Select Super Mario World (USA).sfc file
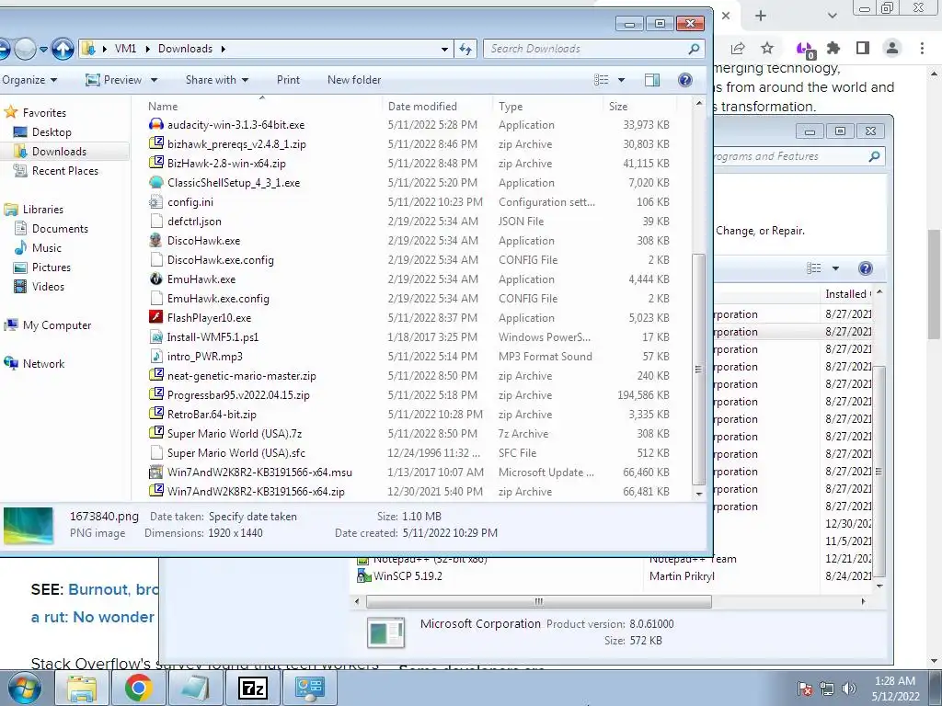 pos(236,452)
